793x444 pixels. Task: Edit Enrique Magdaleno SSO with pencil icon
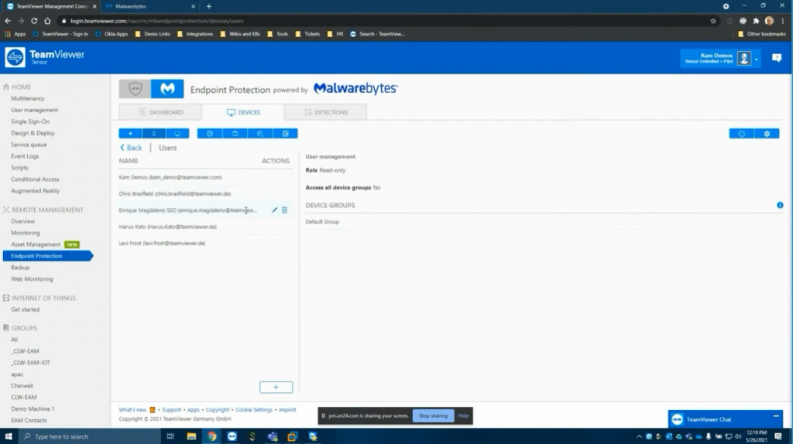coord(275,210)
